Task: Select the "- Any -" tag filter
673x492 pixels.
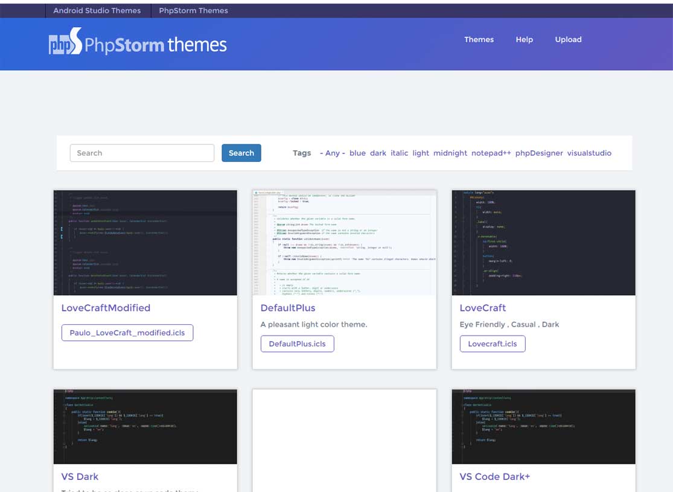Action: [332, 153]
